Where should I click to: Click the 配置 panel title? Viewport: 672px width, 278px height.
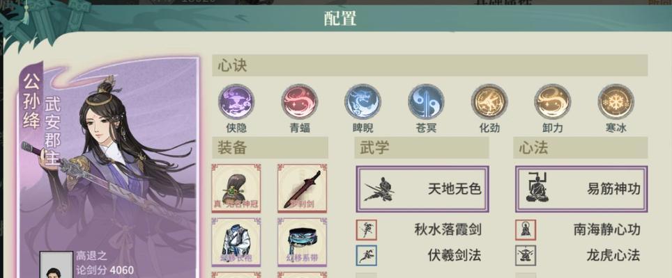point(340,19)
